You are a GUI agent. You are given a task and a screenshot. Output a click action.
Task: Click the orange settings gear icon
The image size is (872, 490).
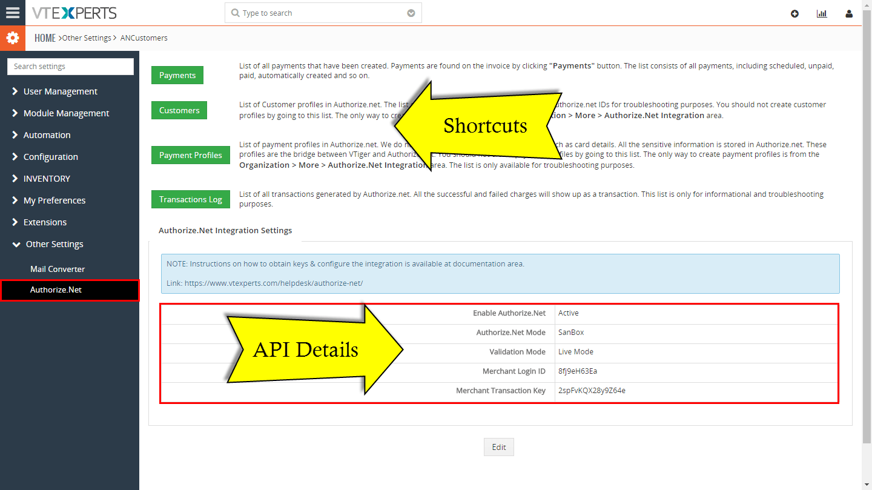(x=12, y=37)
